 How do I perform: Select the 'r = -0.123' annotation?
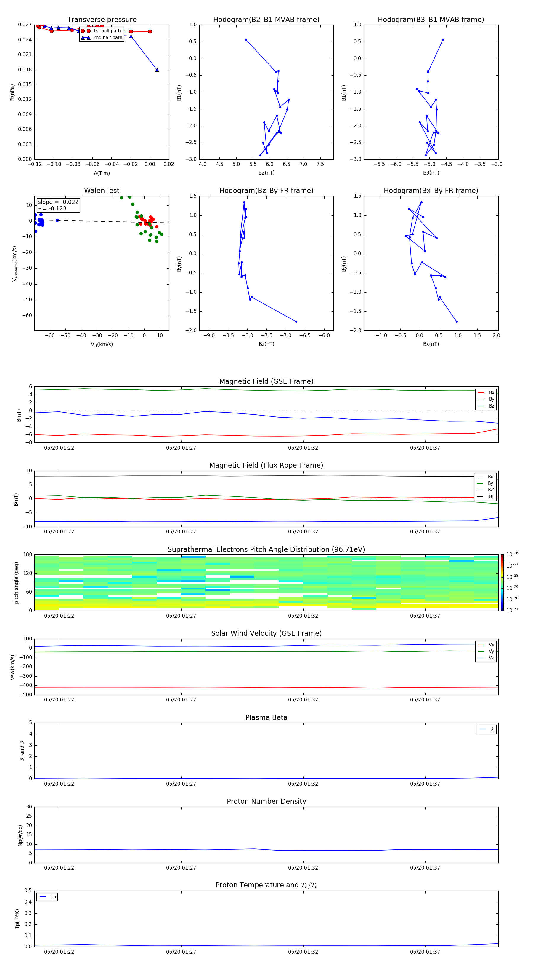pyautogui.click(x=52, y=208)
